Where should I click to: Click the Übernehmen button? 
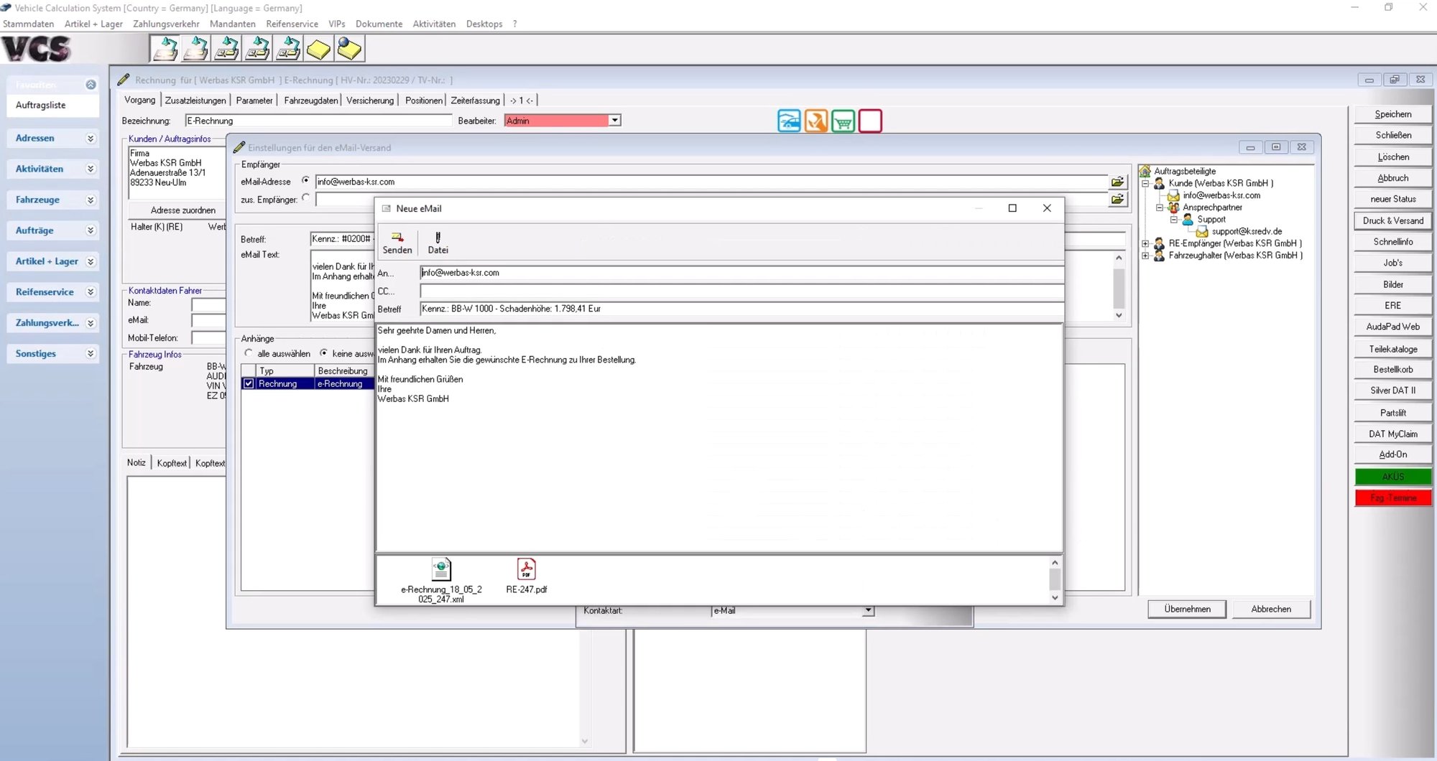click(1187, 609)
